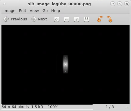
Task: Maximize the window with up chevron button
Action: pos(120,4)
